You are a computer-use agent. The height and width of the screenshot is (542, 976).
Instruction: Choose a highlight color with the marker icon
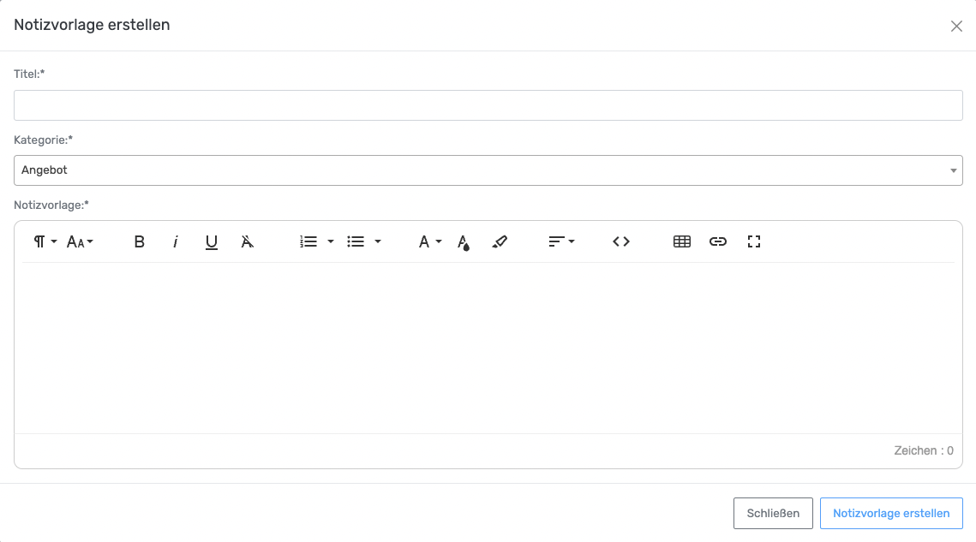point(500,242)
